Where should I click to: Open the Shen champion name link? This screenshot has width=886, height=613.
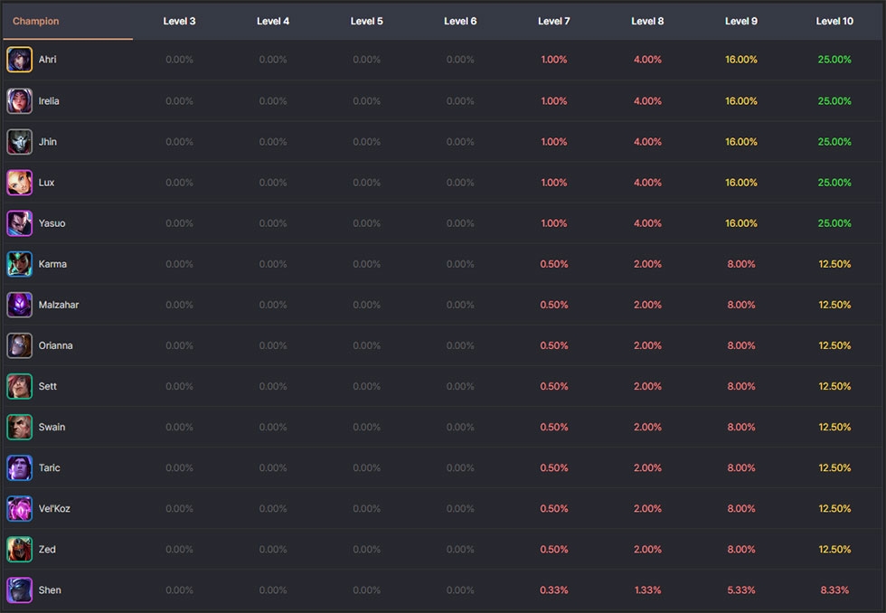[x=50, y=589]
